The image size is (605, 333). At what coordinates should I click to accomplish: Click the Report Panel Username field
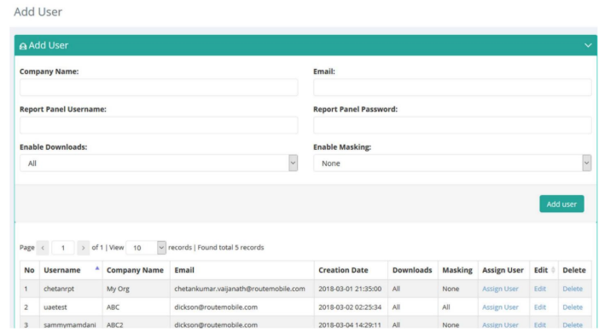(x=159, y=125)
